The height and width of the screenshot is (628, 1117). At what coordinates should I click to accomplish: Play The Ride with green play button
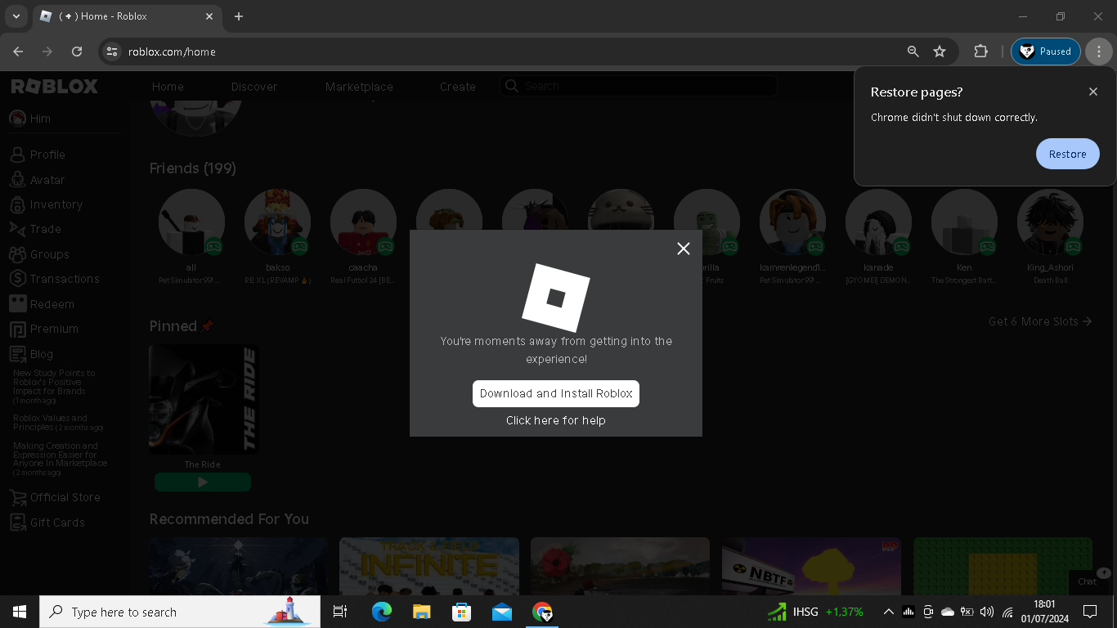(203, 482)
